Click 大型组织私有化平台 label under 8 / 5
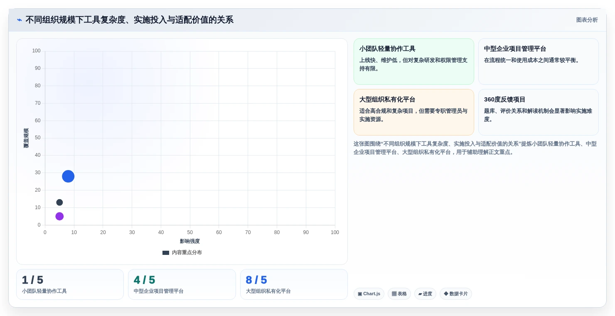This screenshot has height=316, width=615. pos(268,291)
